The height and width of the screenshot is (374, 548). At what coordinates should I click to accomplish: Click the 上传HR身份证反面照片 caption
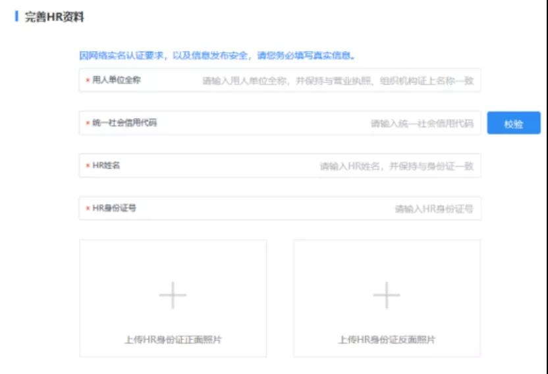[387, 340]
